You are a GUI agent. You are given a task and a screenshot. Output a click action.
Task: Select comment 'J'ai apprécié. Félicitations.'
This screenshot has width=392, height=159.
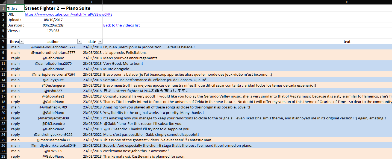tap(247, 52)
